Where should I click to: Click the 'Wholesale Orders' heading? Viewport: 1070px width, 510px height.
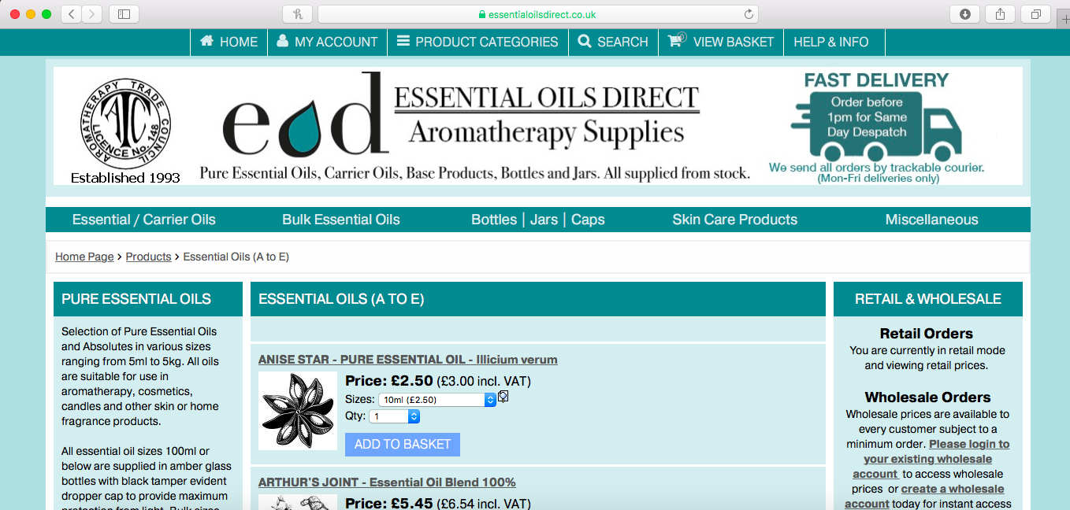[927, 397]
